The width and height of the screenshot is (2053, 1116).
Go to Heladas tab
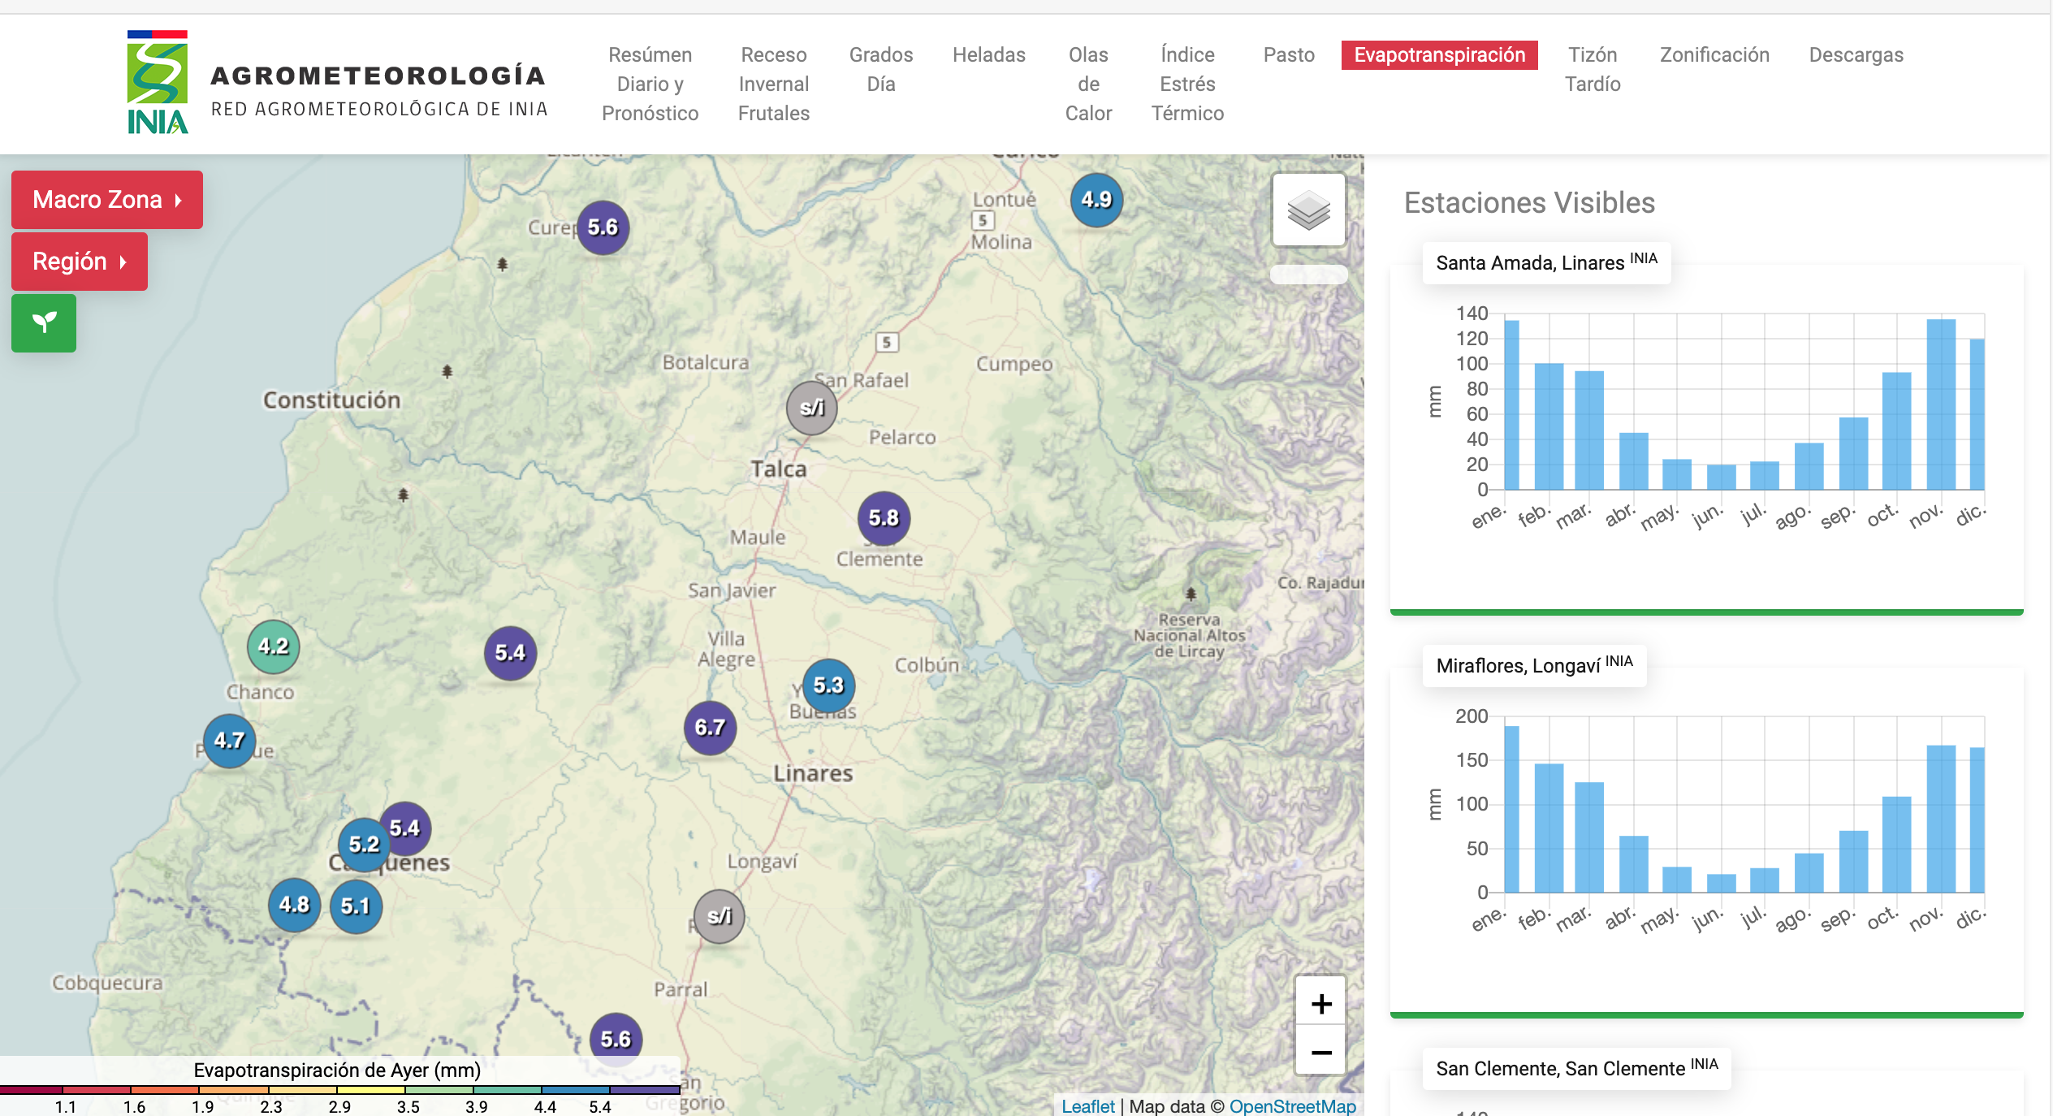[x=988, y=55]
